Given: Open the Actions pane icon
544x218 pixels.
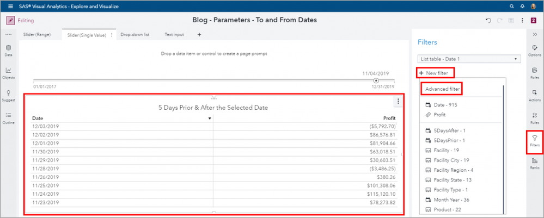Looking at the screenshot, I should tap(534, 95).
